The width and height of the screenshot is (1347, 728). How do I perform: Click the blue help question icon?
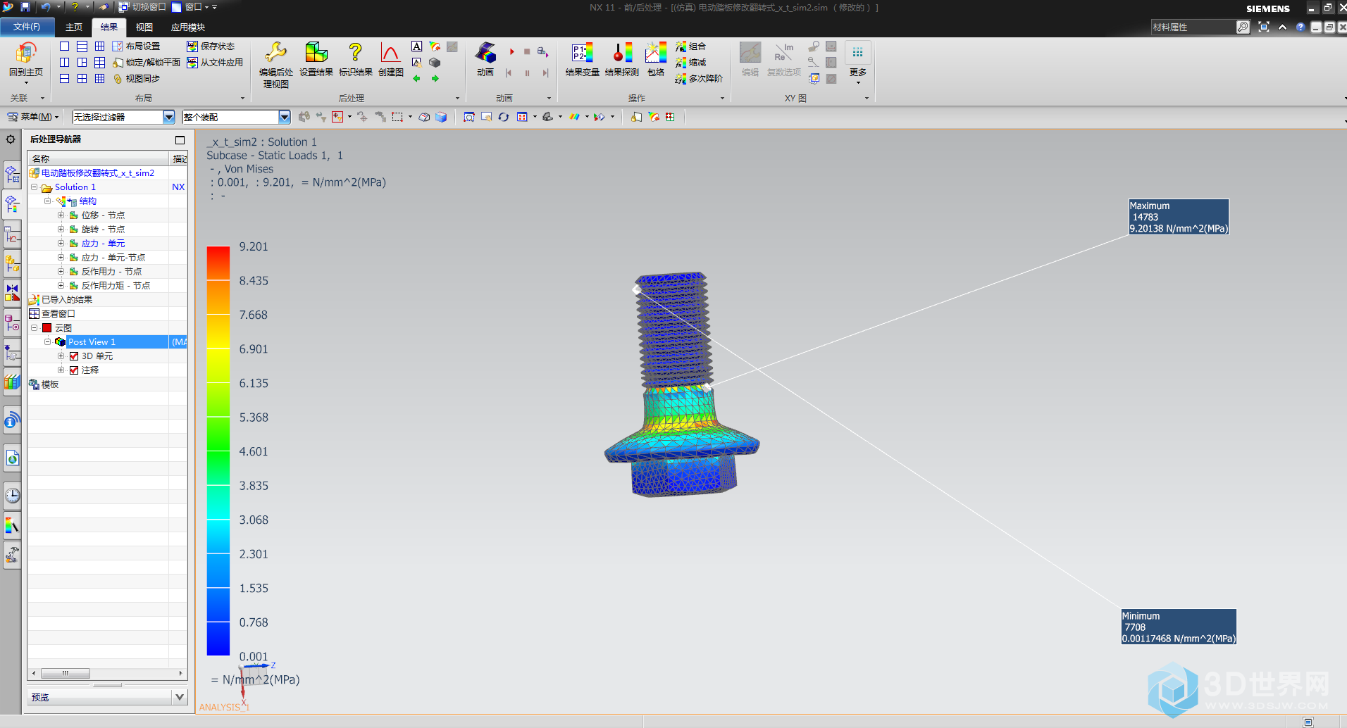pos(1301,27)
